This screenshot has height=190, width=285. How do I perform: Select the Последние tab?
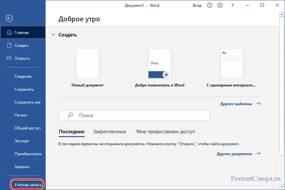click(x=71, y=132)
